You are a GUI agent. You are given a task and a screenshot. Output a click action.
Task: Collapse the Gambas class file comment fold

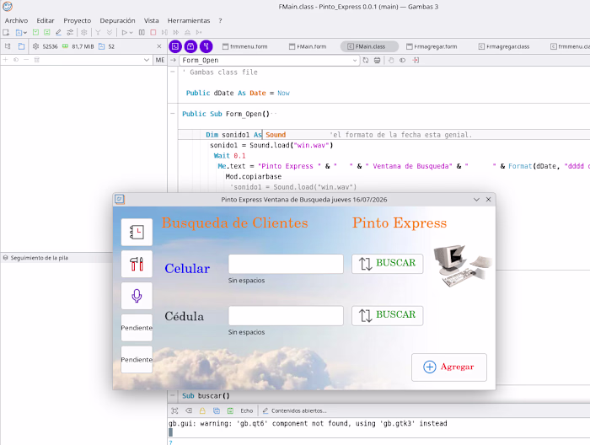(172, 72)
